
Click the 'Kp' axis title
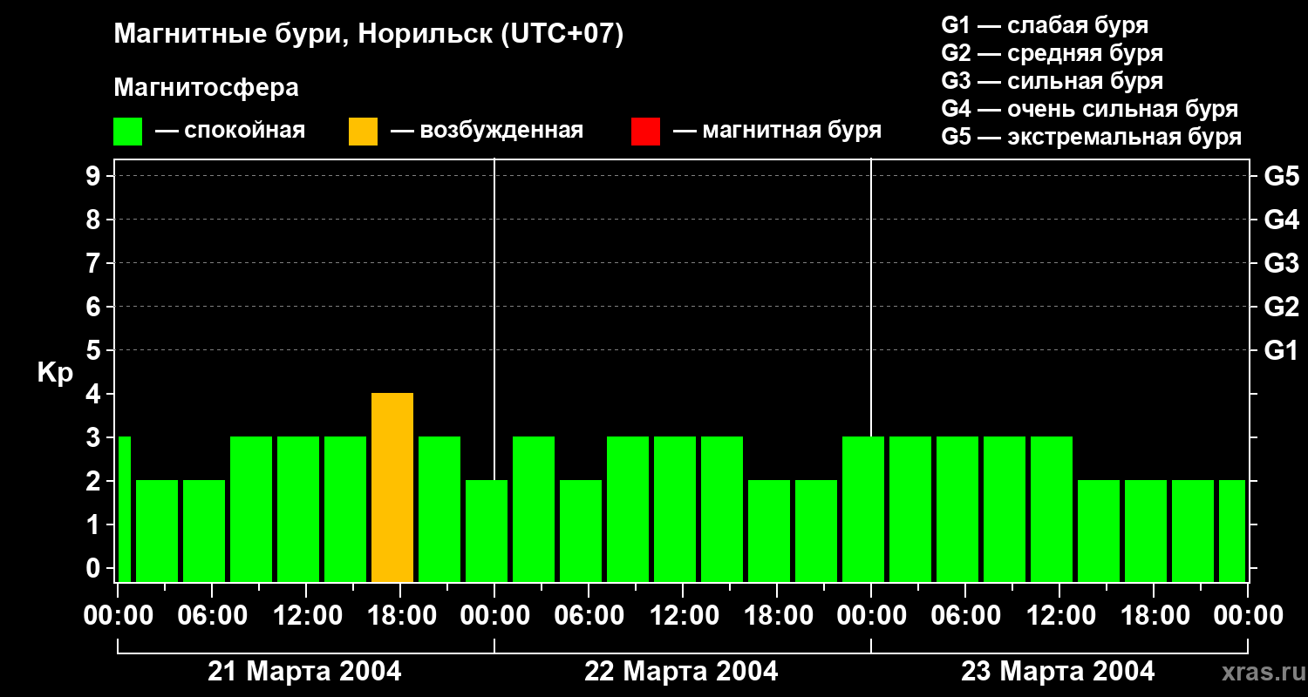pyautogui.click(x=55, y=374)
